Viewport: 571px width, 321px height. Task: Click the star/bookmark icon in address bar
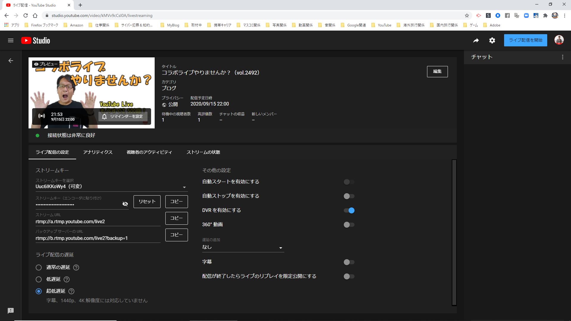click(x=467, y=16)
